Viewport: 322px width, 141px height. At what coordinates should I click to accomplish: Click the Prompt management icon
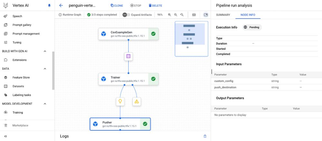pyautogui.click(x=6, y=34)
